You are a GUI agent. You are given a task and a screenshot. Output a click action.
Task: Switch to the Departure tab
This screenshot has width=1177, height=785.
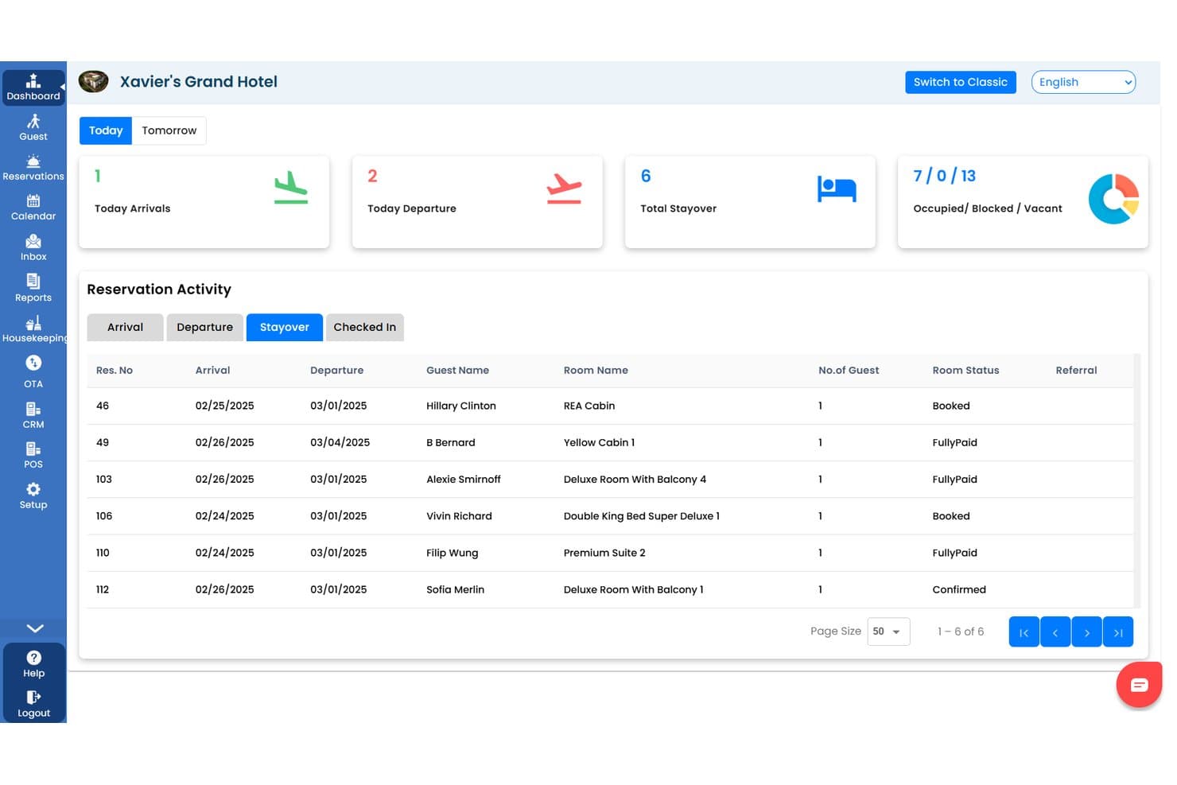click(204, 327)
